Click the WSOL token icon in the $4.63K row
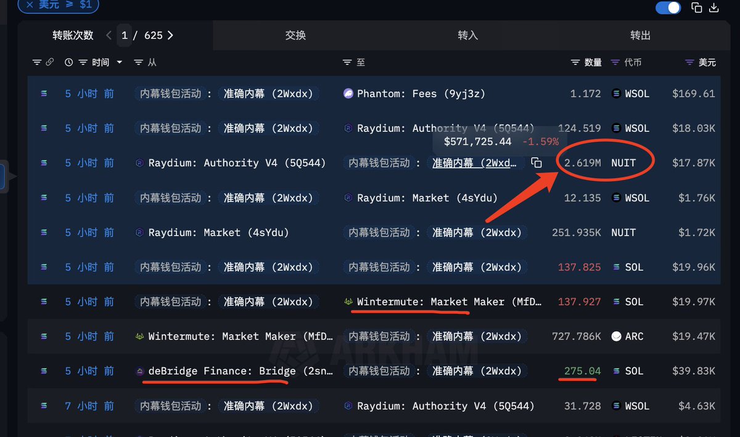The width and height of the screenshot is (740, 437). [x=616, y=406]
